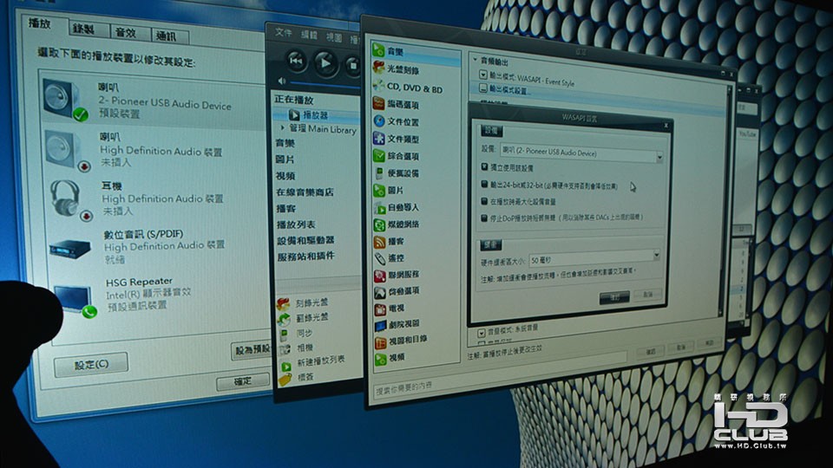The image size is (833, 468).
Task: Click 取消 cancel button in WASAPI dialog
Action: tap(647, 294)
